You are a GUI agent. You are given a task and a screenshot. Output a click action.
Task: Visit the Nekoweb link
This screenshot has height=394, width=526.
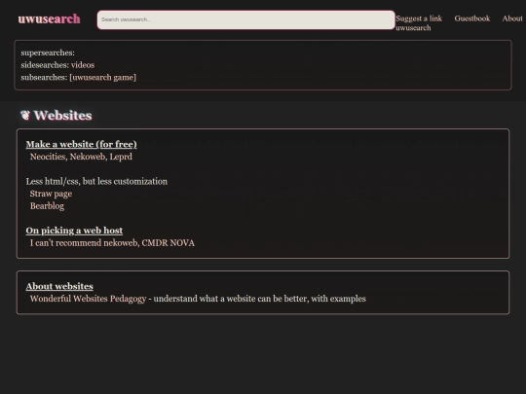click(x=89, y=157)
